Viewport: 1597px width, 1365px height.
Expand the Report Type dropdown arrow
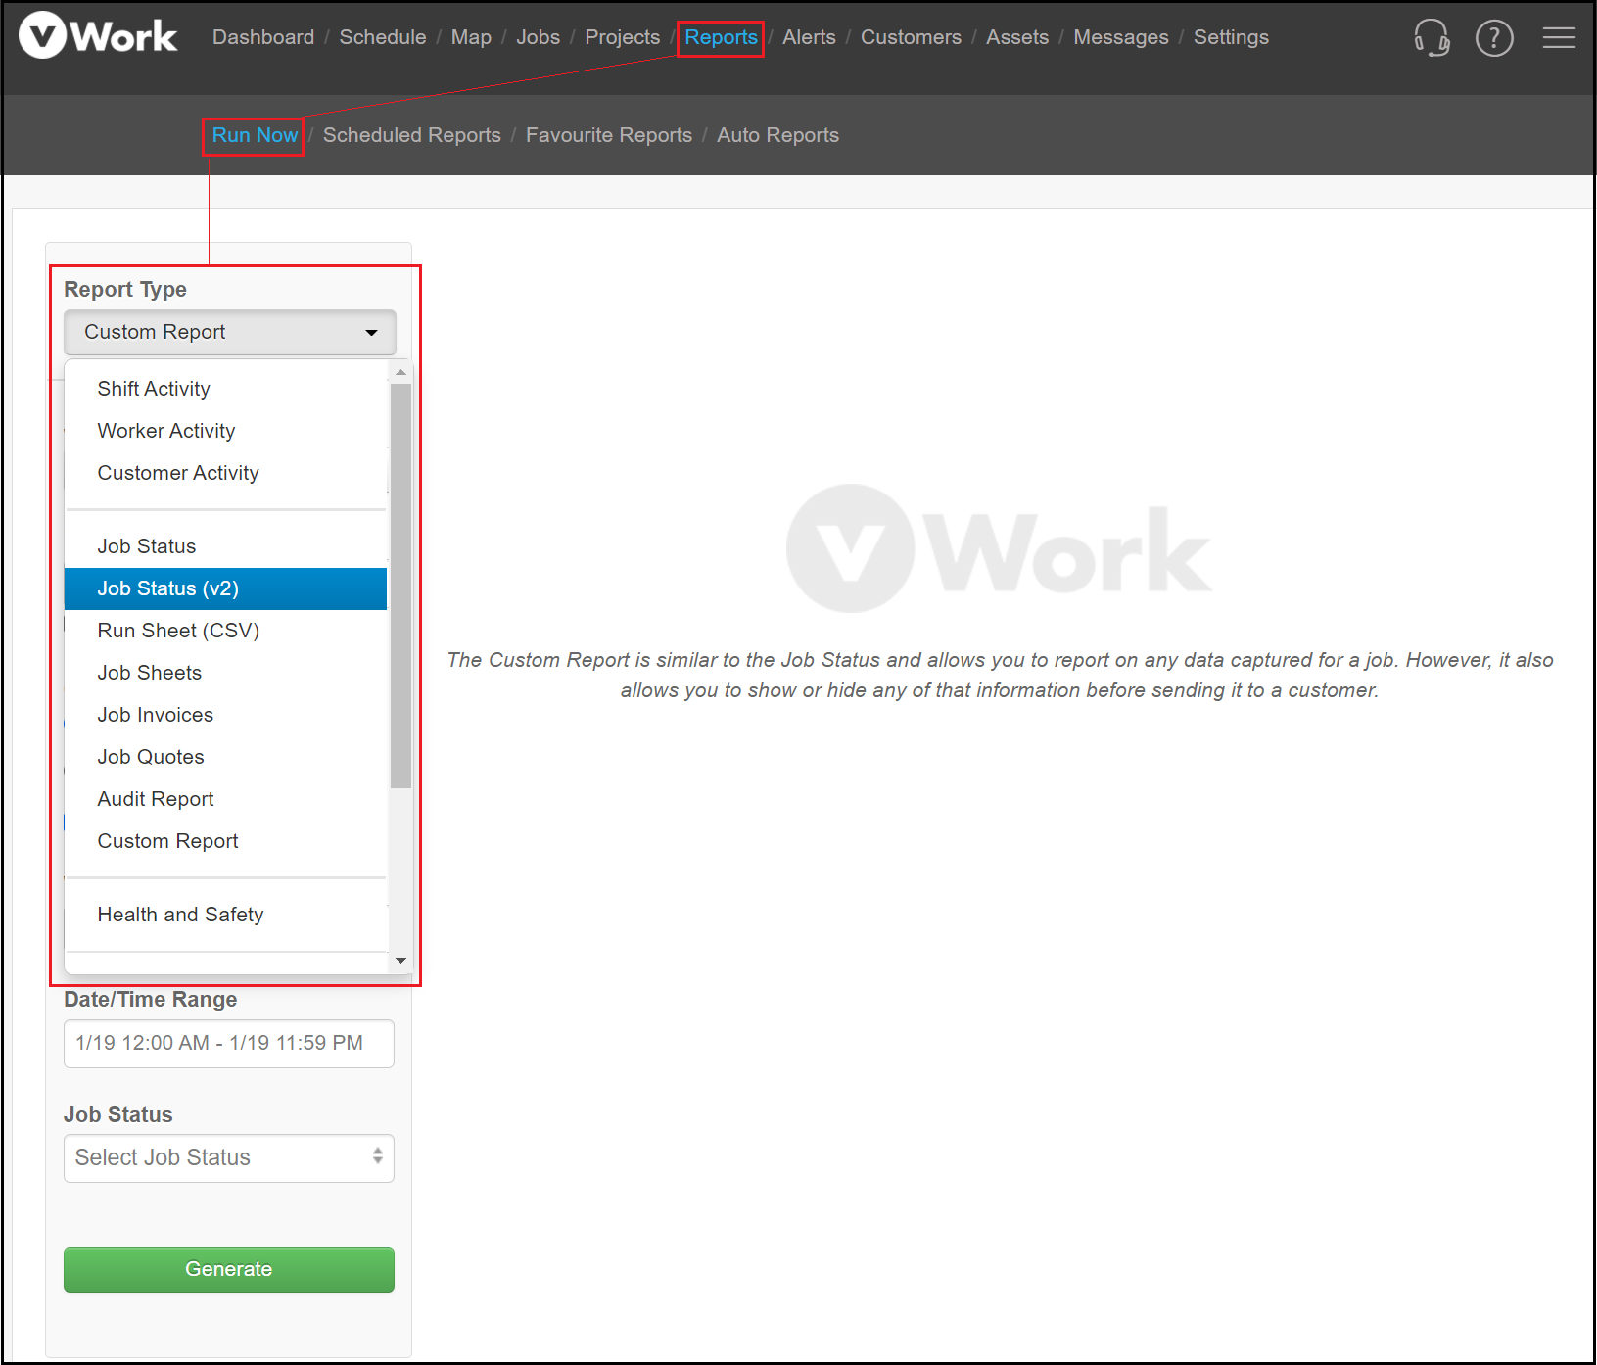pos(371,332)
